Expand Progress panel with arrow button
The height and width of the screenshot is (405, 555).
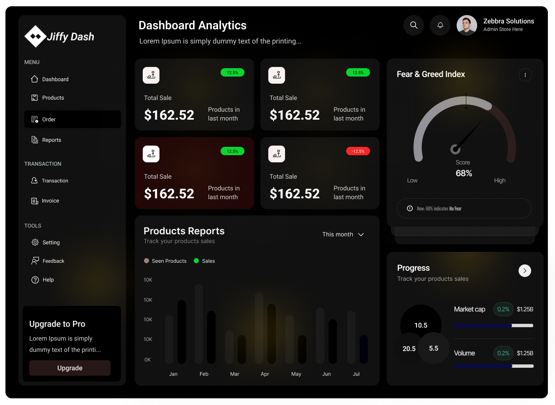tap(524, 271)
